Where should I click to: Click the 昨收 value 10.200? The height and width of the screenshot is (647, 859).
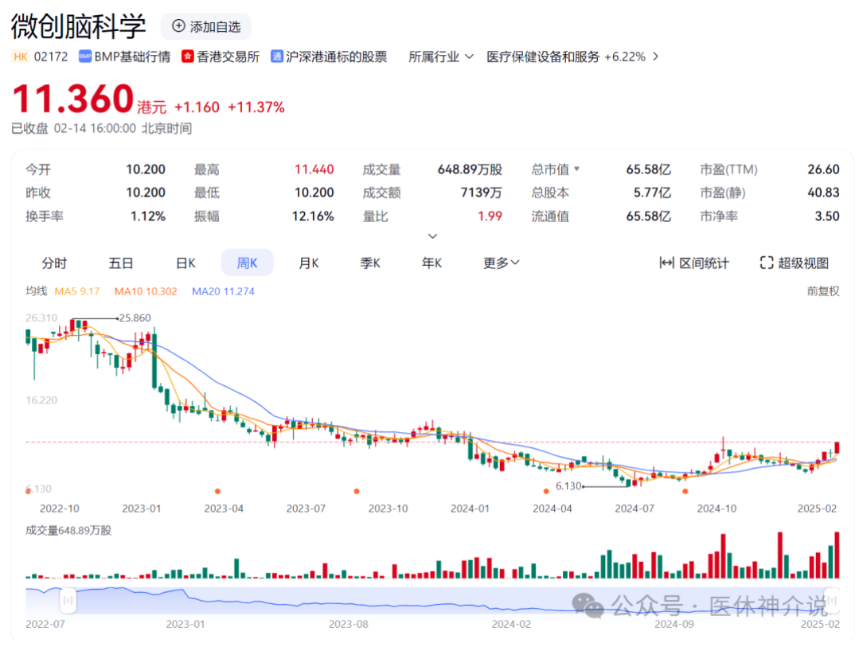(146, 193)
